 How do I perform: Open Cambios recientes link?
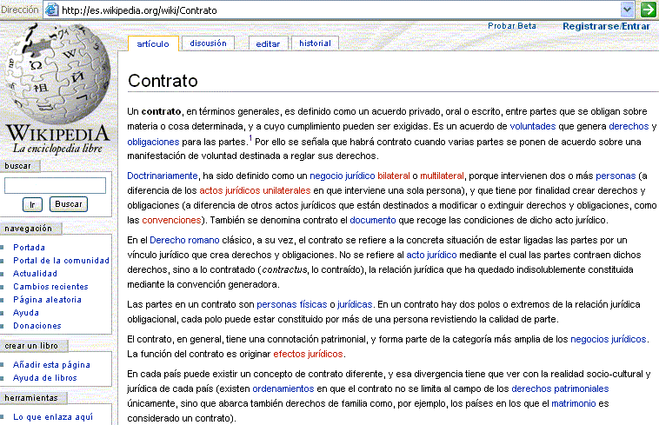pos(50,287)
